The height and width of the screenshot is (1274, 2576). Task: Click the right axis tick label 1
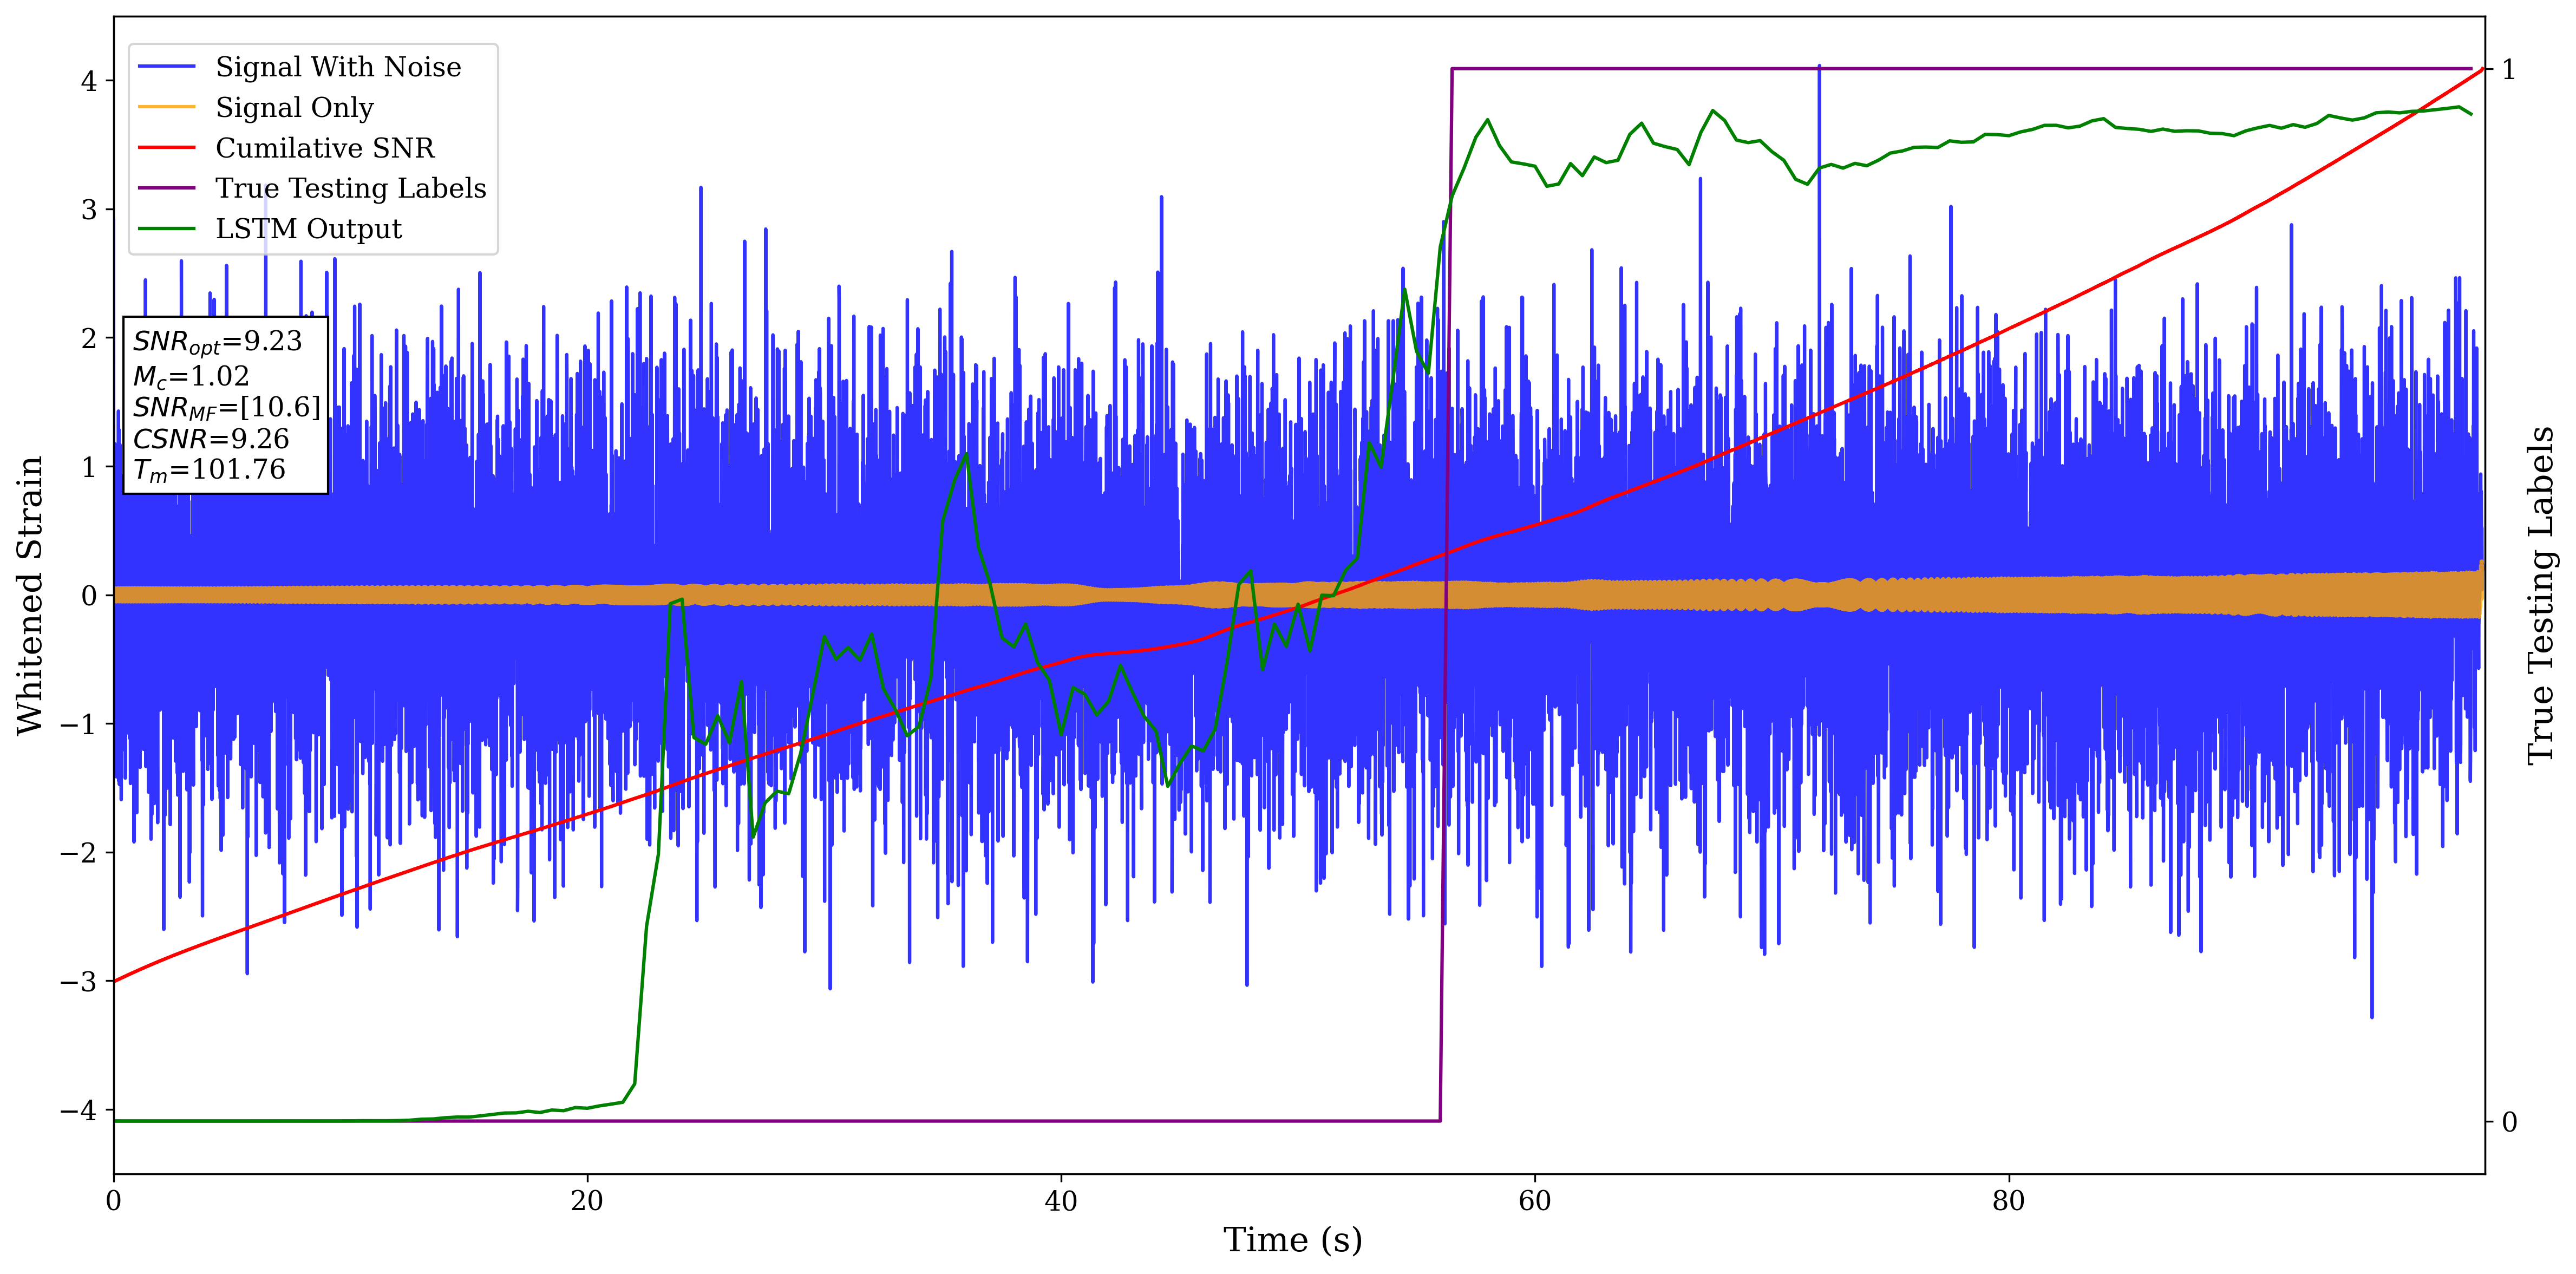click(x=2508, y=70)
